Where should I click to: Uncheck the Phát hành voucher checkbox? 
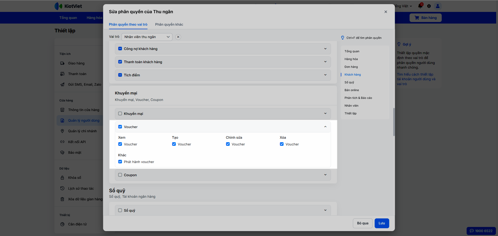120,162
